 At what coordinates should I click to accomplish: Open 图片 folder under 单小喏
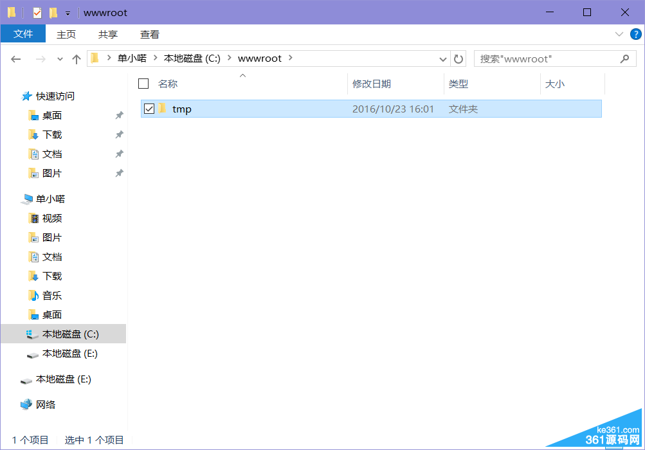click(x=52, y=238)
